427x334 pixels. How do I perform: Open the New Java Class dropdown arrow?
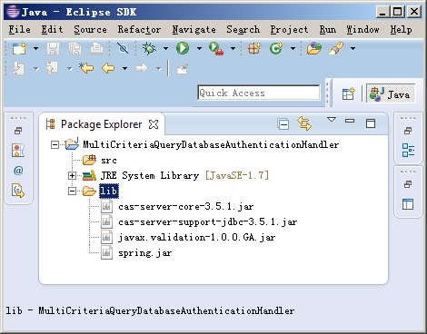(293, 48)
